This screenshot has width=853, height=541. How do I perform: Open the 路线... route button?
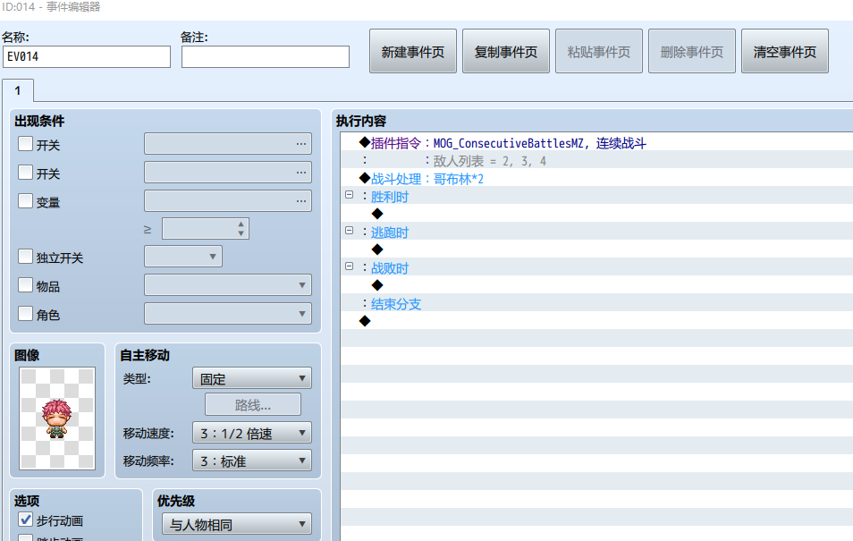253,404
